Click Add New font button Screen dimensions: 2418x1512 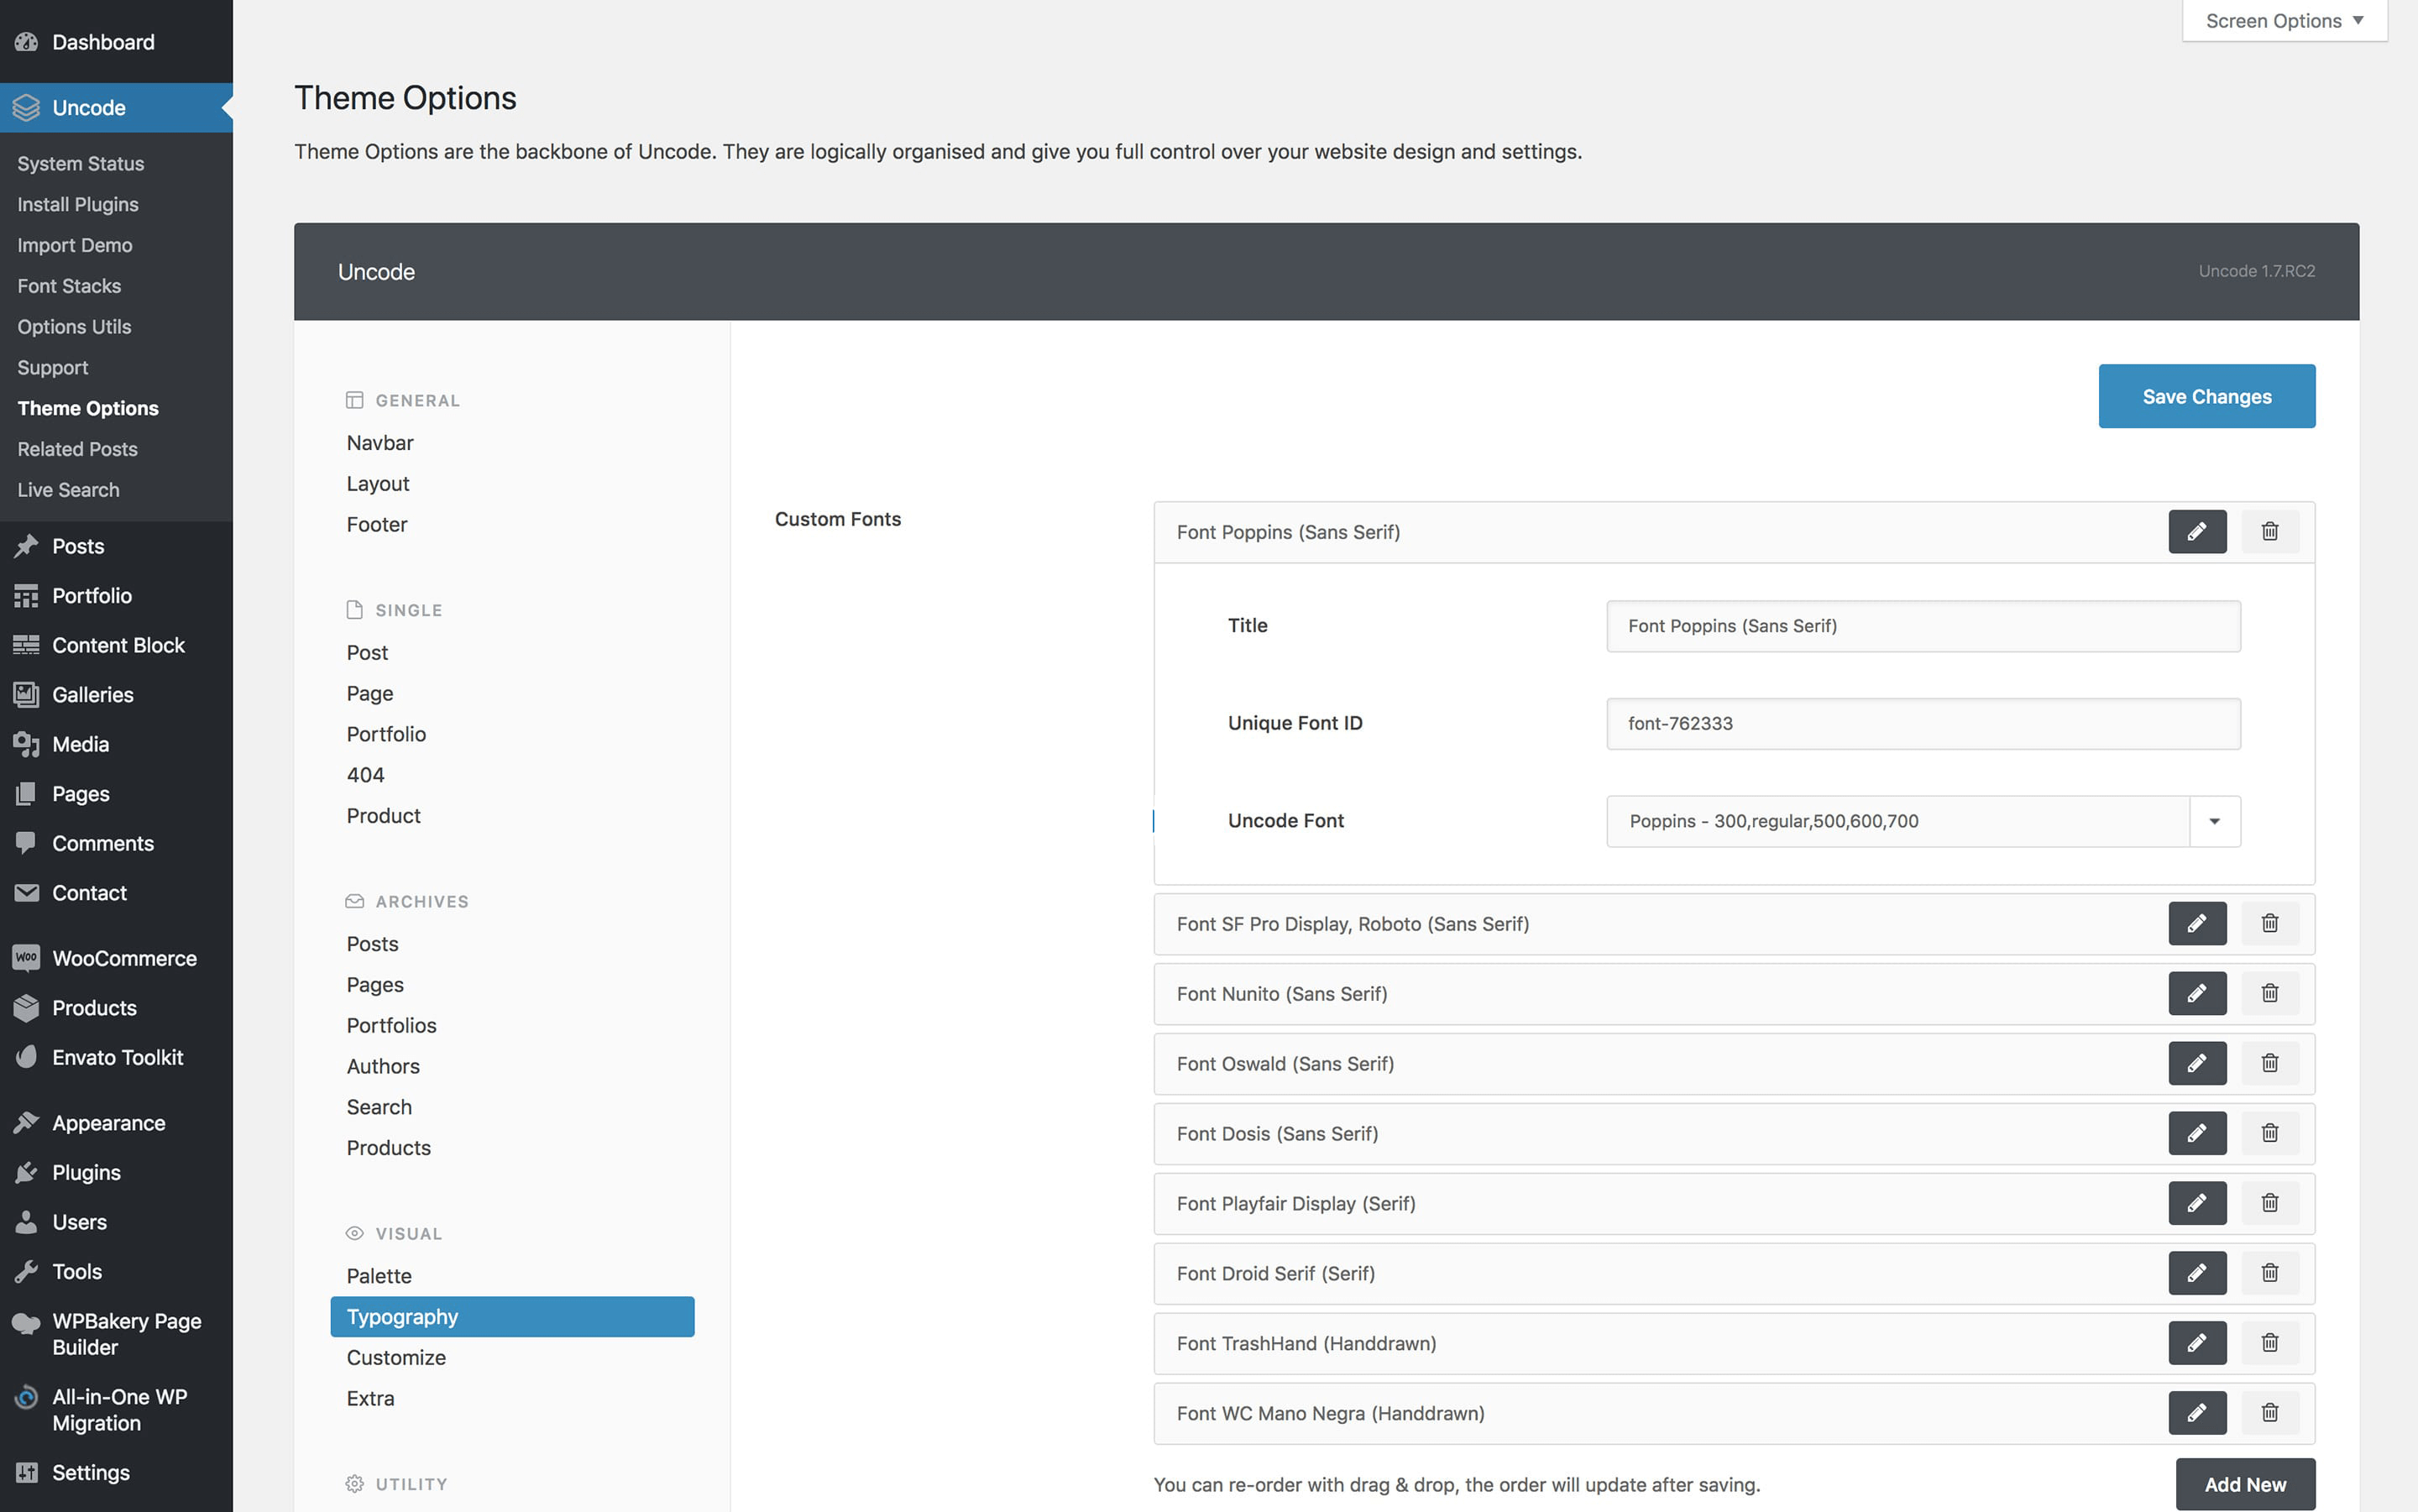[2246, 1483]
